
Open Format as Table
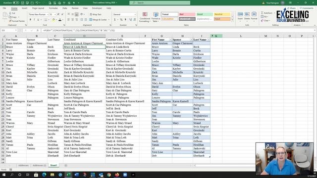[x=156, y=17]
